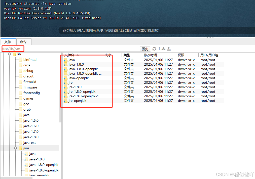
Task: Select grub folder in tree
Action: (27, 109)
